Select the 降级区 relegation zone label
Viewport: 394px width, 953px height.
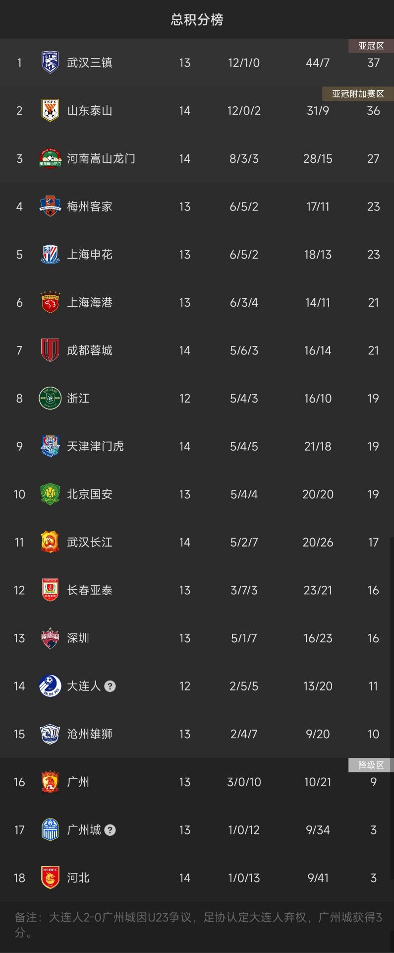pyautogui.click(x=371, y=765)
